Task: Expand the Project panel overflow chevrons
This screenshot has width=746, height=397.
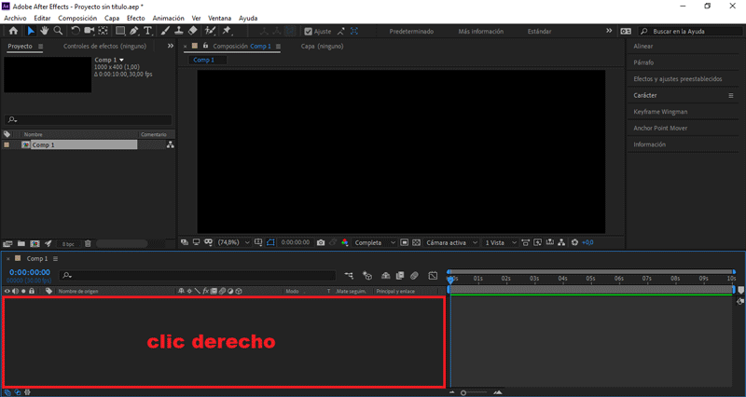Action: click(x=171, y=46)
